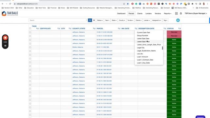Click the Support chat button
This screenshot has height=118, width=210.
coord(200,117)
